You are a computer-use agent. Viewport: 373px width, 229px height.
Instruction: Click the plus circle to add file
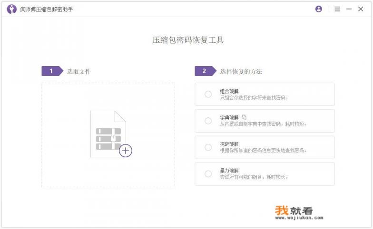[126, 151]
